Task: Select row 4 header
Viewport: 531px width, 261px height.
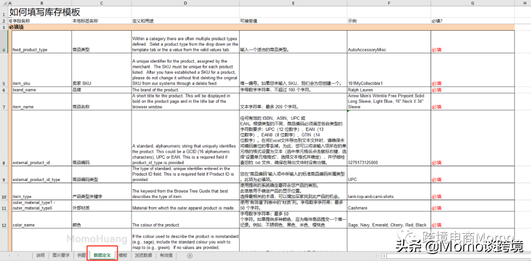Action: pyautogui.click(x=3, y=42)
